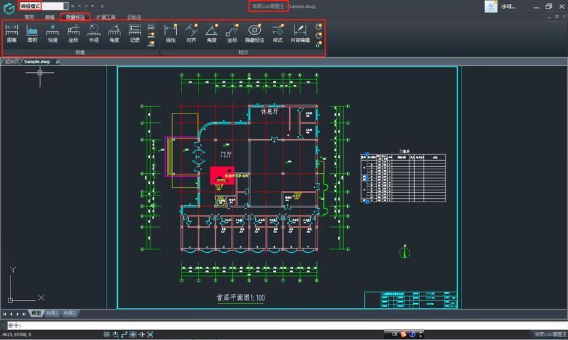Switch to the 扩展工具 ribbon tab
The image size is (568, 340).
[x=106, y=17]
